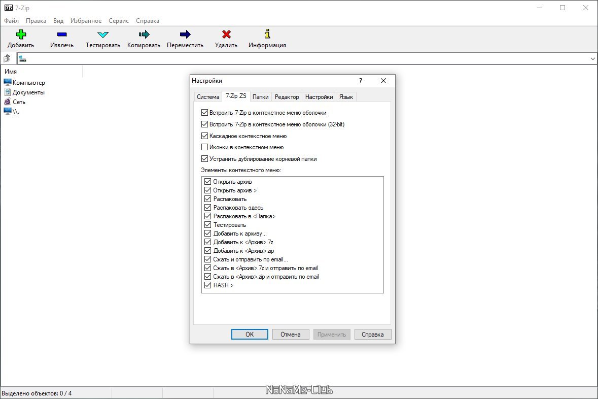This screenshot has height=399, width=598.
Task: Click the Копировать arrow icon
Action: click(x=144, y=35)
